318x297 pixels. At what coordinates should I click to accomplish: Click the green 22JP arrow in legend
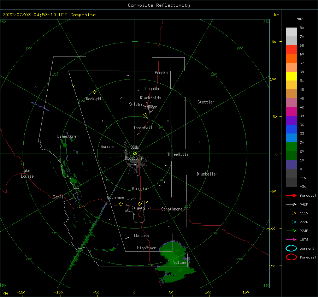click(x=291, y=231)
